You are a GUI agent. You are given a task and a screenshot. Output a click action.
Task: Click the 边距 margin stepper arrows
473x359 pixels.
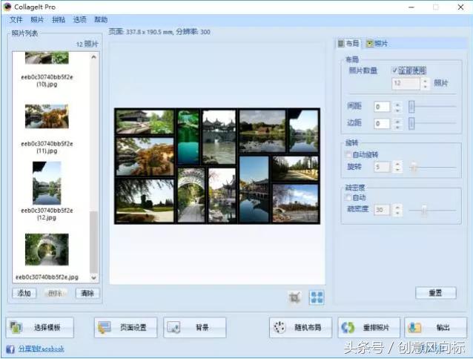point(397,122)
